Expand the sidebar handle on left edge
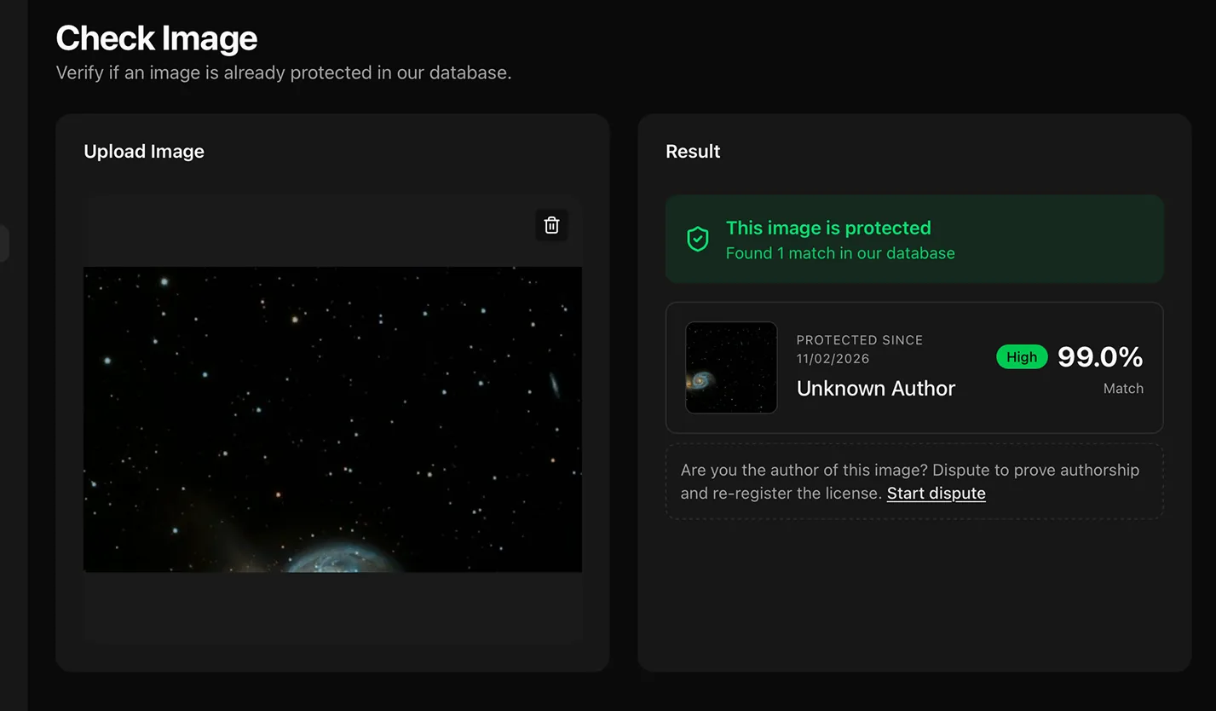The image size is (1216, 711). tap(4, 243)
